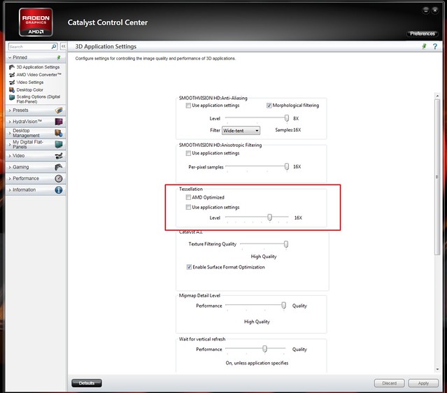Click the search magnifier icon

coord(53,47)
